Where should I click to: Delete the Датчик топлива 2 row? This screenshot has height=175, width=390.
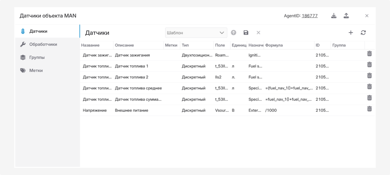coord(369,76)
